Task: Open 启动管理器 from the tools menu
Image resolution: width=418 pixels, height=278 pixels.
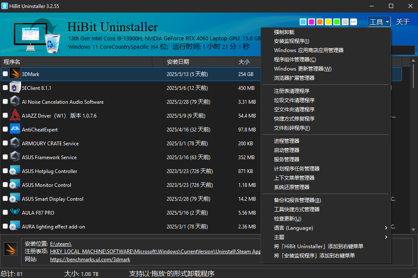Action: tap(325, 150)
